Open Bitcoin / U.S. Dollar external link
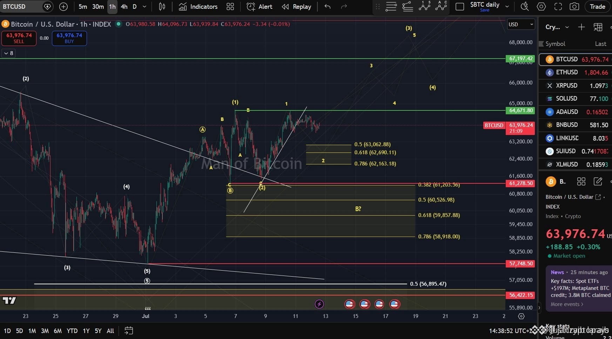 (598, 197)
